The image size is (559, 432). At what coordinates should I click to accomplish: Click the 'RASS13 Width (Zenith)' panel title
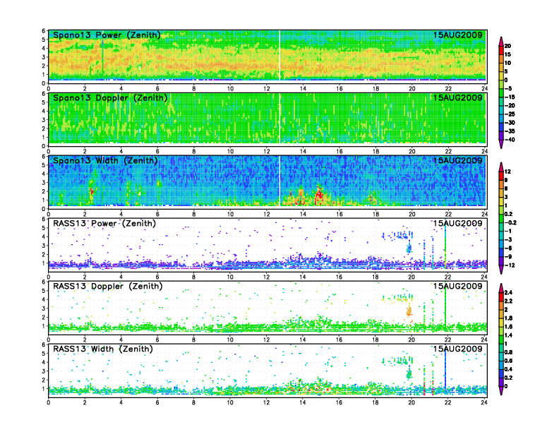click(x=102, y=349)
